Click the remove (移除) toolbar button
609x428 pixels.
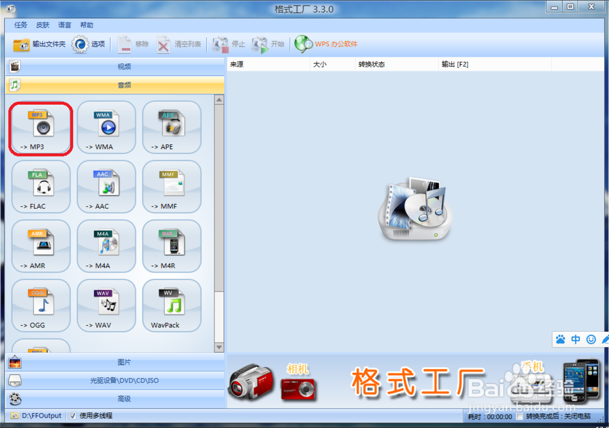point(133,44)
